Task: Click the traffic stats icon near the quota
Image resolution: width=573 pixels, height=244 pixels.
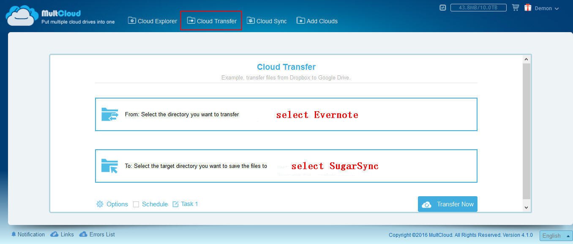Action: click(442, 8)
